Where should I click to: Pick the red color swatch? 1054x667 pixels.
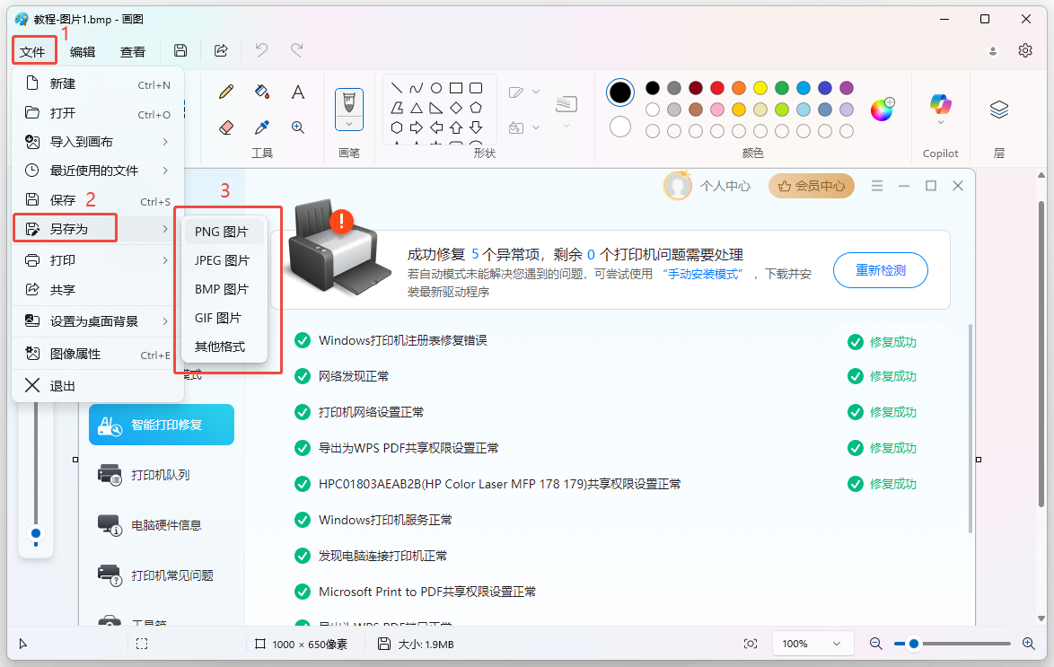click(x=717, y=88)
